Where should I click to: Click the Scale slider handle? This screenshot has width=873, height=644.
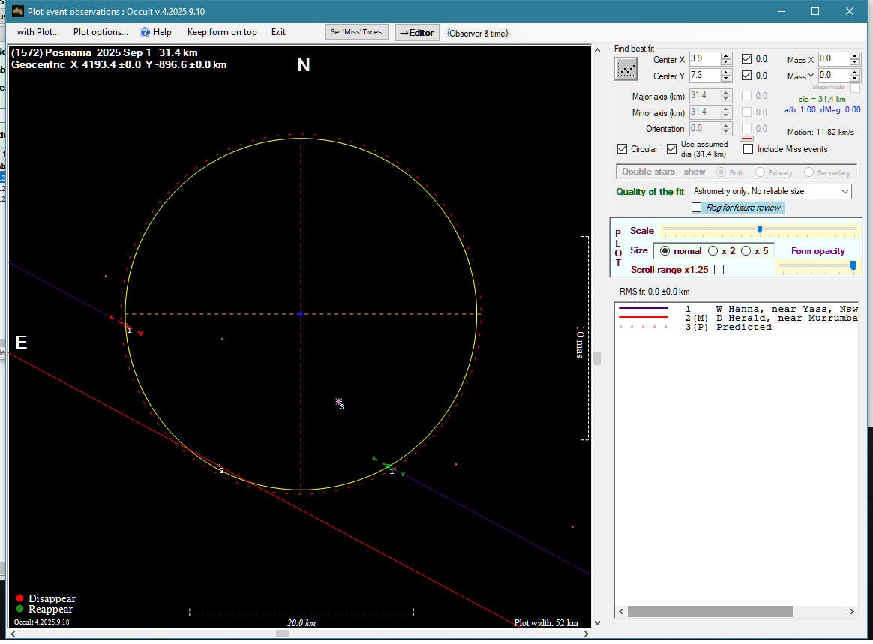(x=759, y=229)
